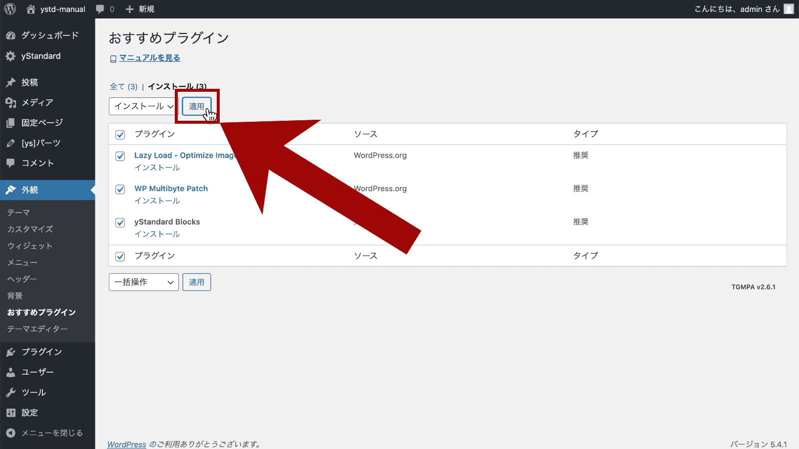The height and width of the screenshot is (449, 799).
Task: Uncheck the WP Multibyte Patch checkbox
Action: tap(120, 189)
